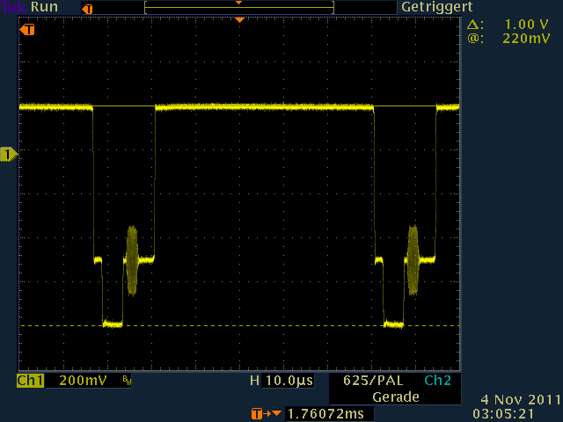Select the channel 1 ground reference marker
Viewport: 563px width, 422px height.
(x=9, y=155)
